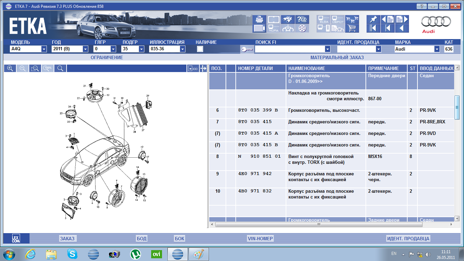Open the wheel rim catalog icon
Screen dimensions: 464x261
[302, 28]
